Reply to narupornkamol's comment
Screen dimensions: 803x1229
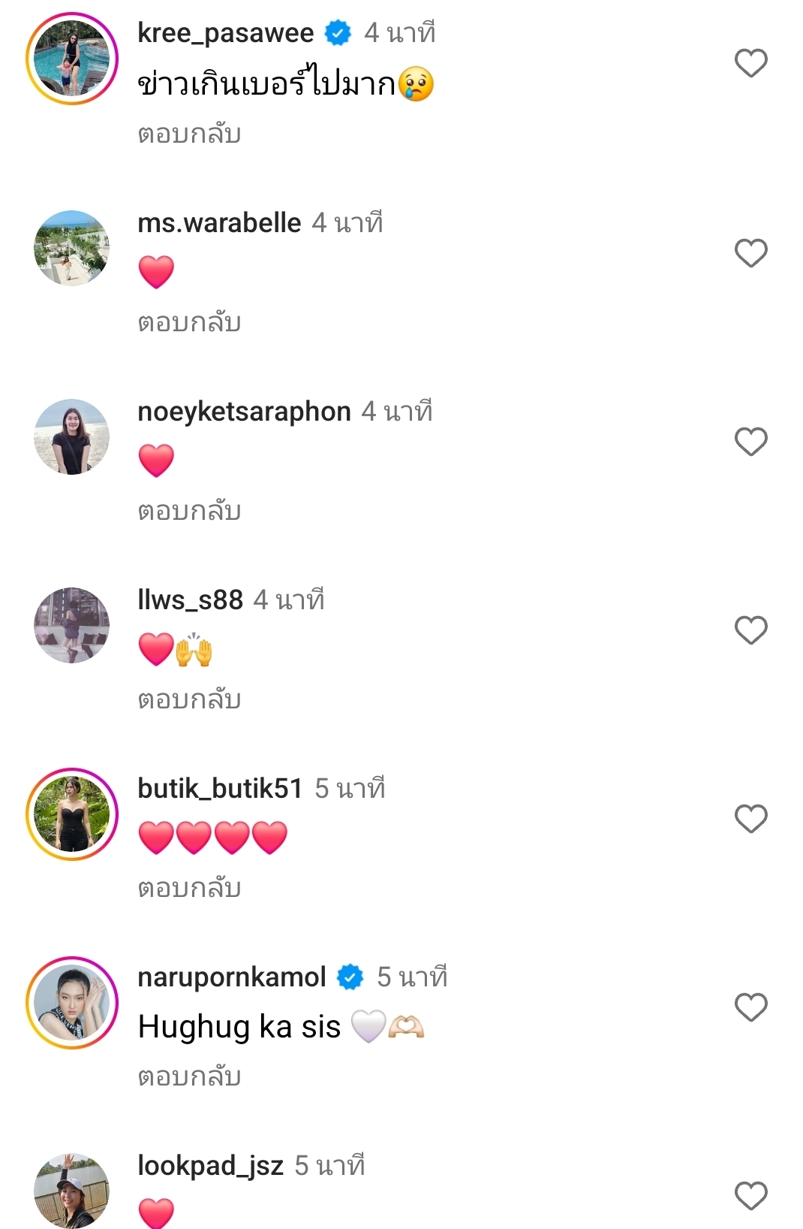189,1077
